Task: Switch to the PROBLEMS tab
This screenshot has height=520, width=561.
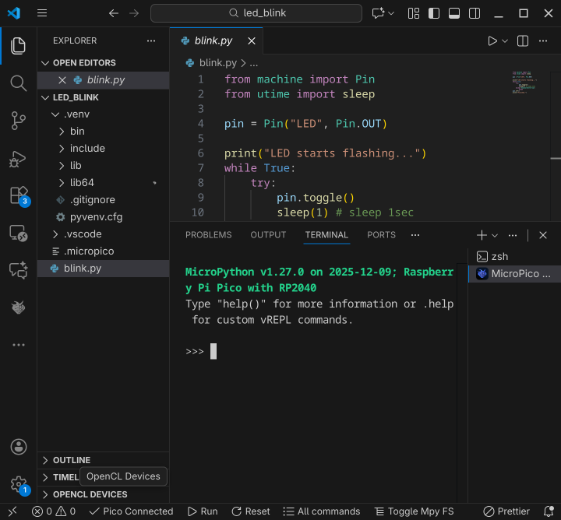Action: pos(208,235)
